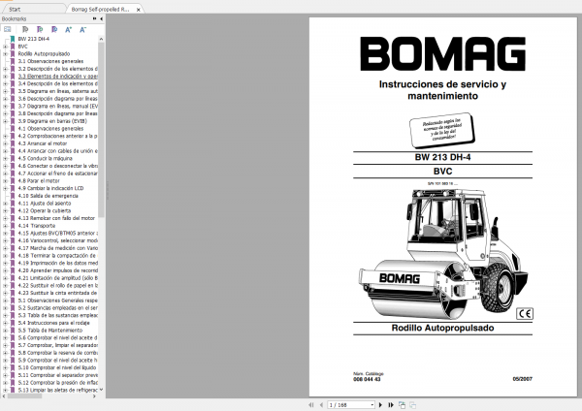Click the add bookmark icon in Bookmarks toolbar
The image size is (582, 411).
point(40,29)
